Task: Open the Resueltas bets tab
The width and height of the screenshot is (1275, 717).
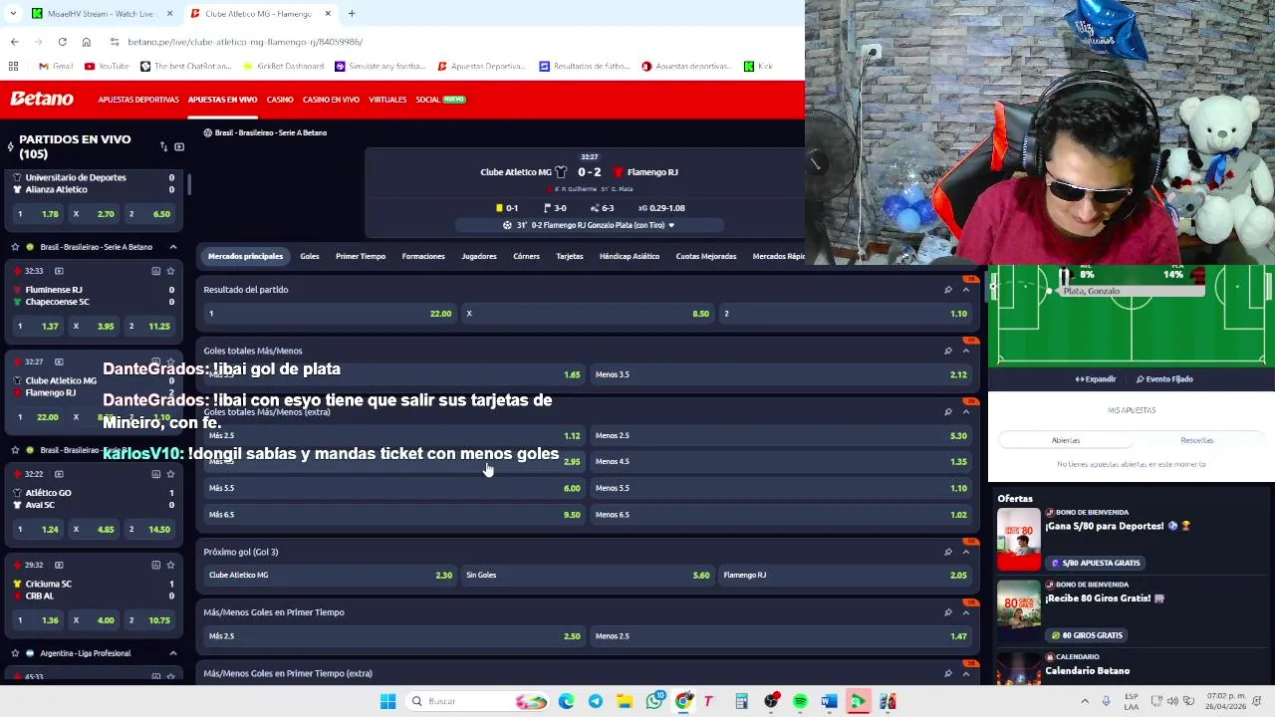Action: (x=1197, y=440)
